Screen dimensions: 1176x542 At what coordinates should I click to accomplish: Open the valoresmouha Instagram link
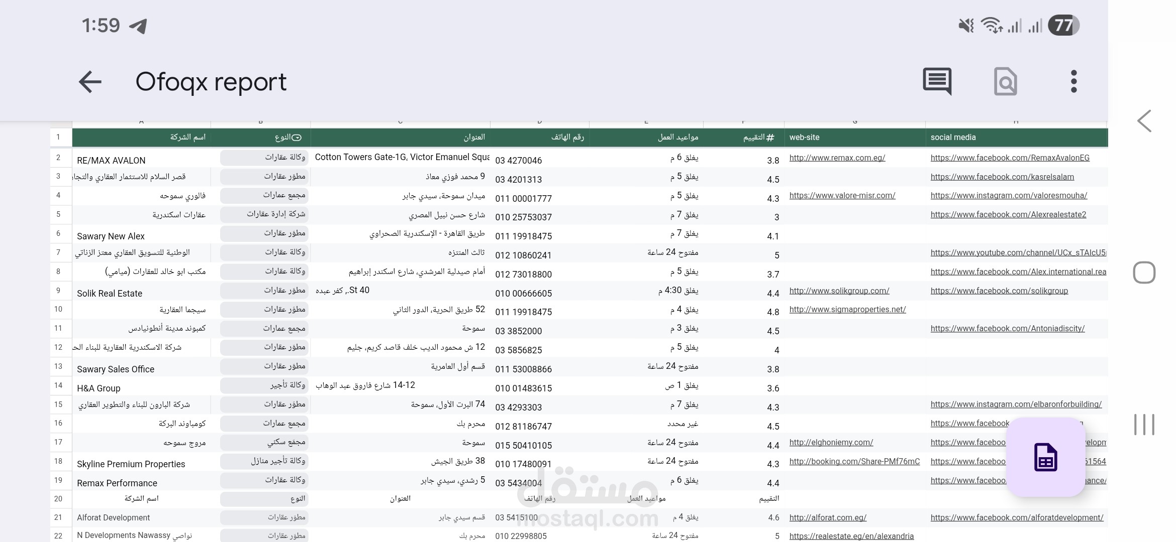coord(1009,196)
